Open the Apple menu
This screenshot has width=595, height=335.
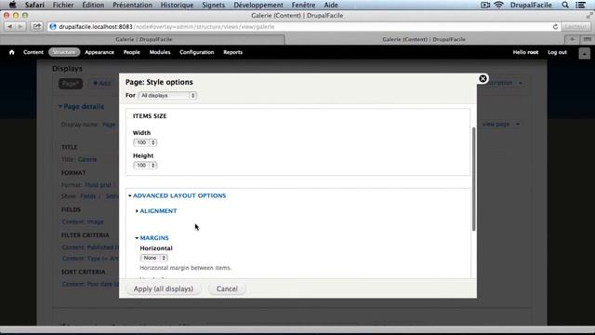[12, 5]
